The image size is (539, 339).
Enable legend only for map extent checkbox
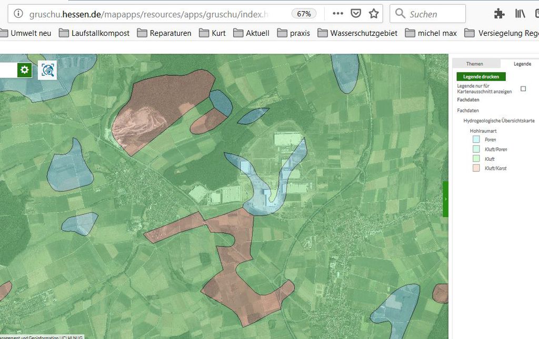pos(523,89)
